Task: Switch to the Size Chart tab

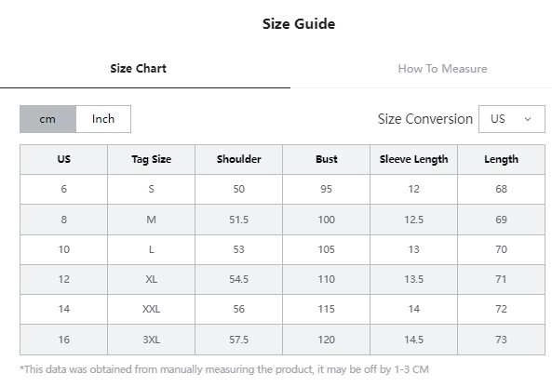Action: [x=138, y=68]
